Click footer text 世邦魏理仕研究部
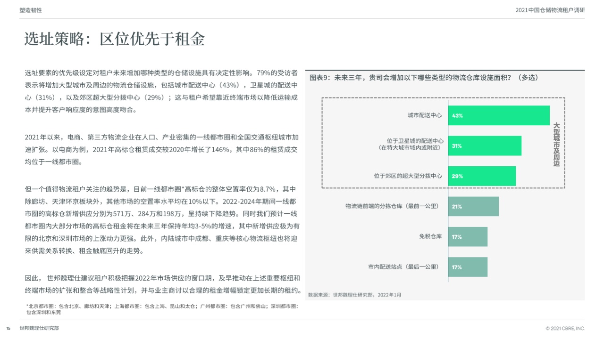 (x=39, y=328)
